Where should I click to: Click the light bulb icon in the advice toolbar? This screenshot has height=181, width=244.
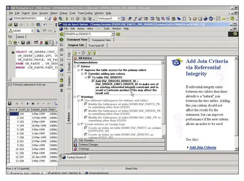pyautogui.click(x=94, y=53)
